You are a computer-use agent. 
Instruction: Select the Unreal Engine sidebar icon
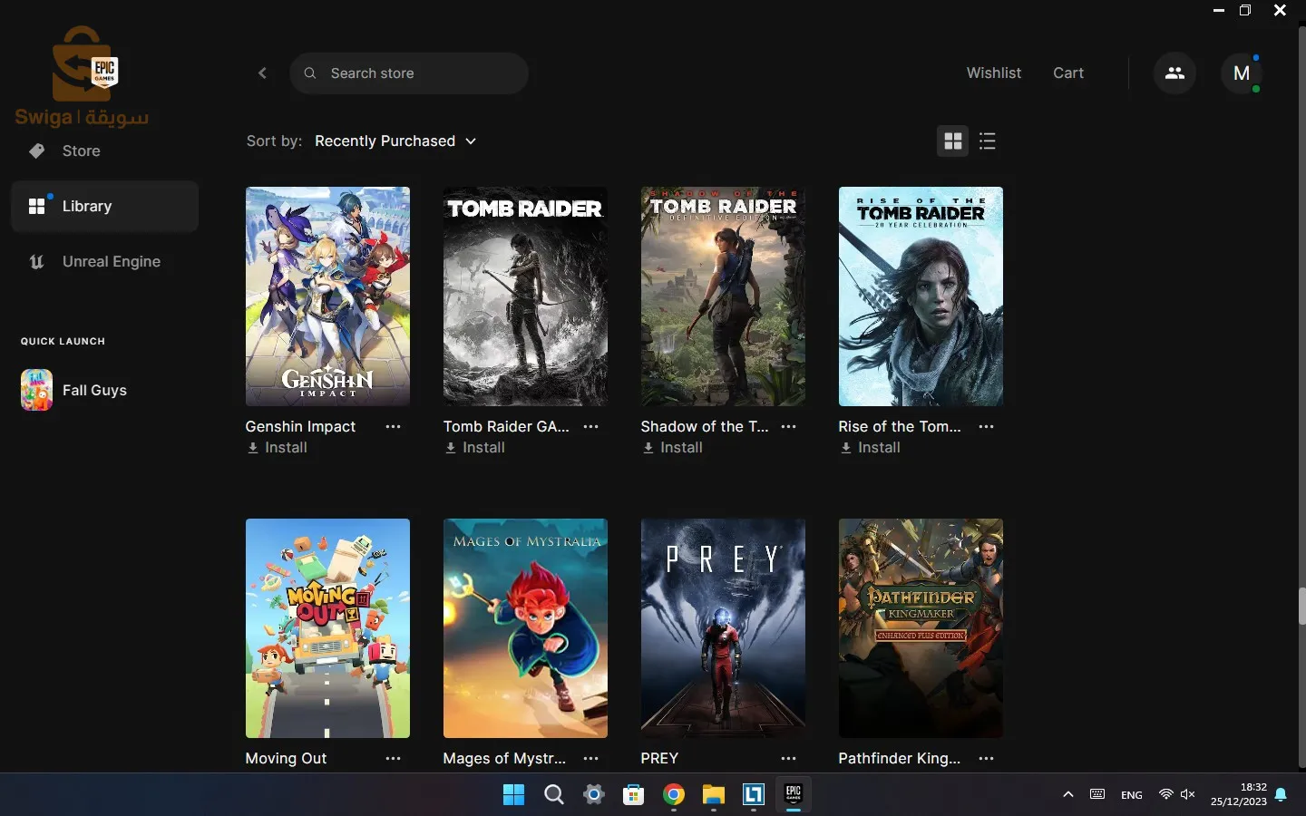[36, 262]
